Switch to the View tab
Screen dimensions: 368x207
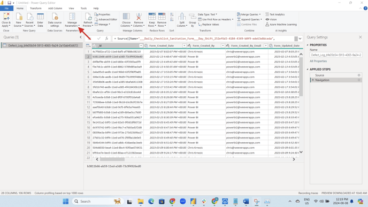coord(71,8)
